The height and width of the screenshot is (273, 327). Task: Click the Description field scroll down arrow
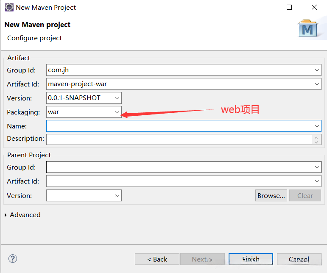[316, 142]
